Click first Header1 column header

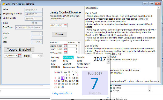(59, 42)
